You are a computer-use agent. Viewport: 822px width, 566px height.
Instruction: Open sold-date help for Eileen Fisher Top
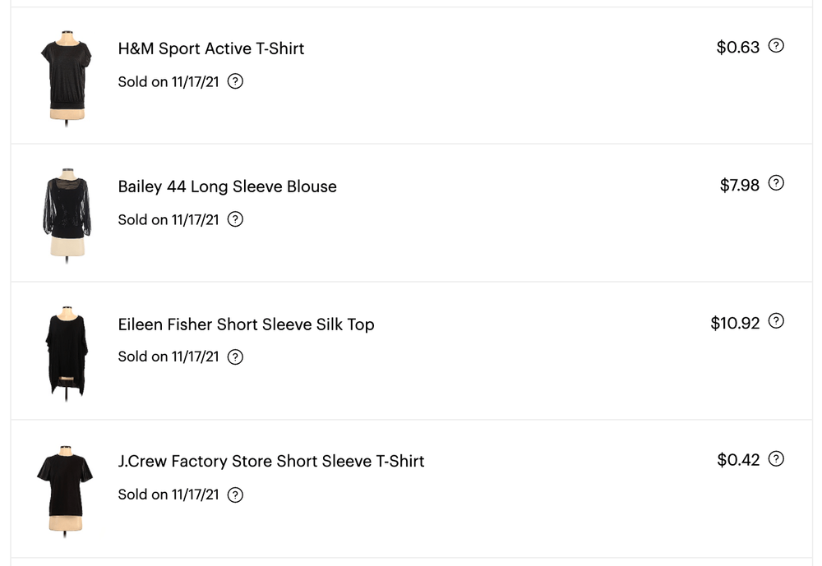point(235,357)
